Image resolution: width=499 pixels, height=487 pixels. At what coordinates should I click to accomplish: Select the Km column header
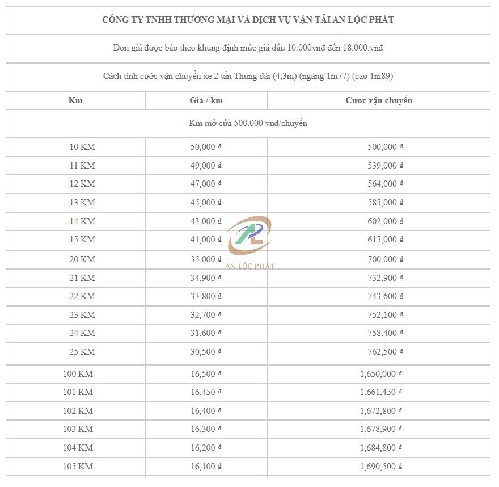click(x=75, y=100)
